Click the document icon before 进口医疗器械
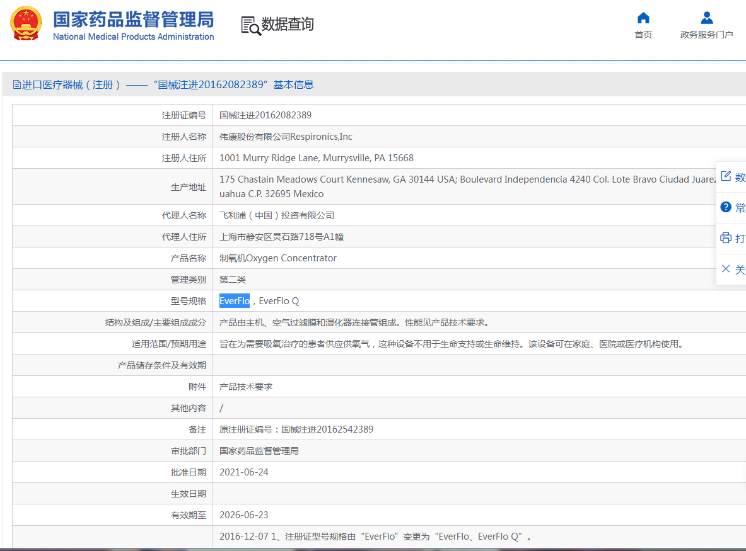Image resolution: width=746 pixels, height=551 pixels. coord(16,84)
